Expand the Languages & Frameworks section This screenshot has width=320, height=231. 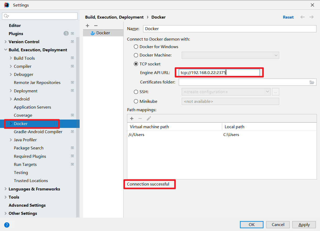click(6, 189)
